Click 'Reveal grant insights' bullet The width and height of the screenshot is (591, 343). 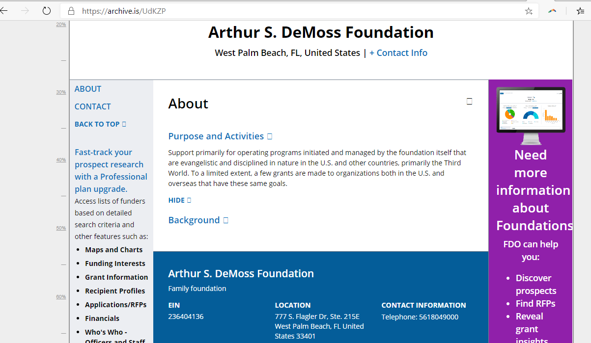[532, 329]
